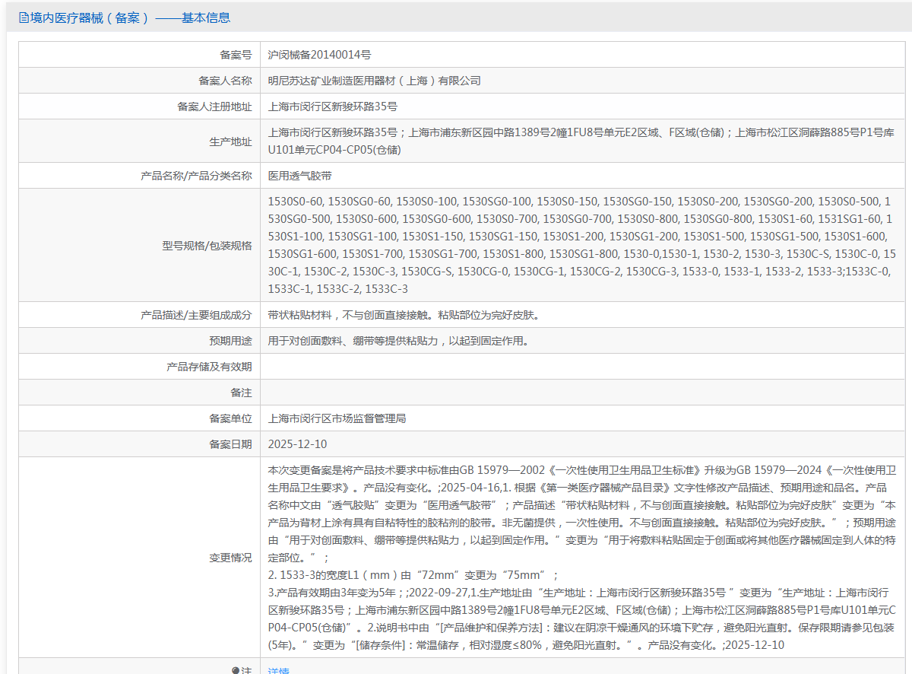Click the 备案人注册地址 label

coord(214,107)
